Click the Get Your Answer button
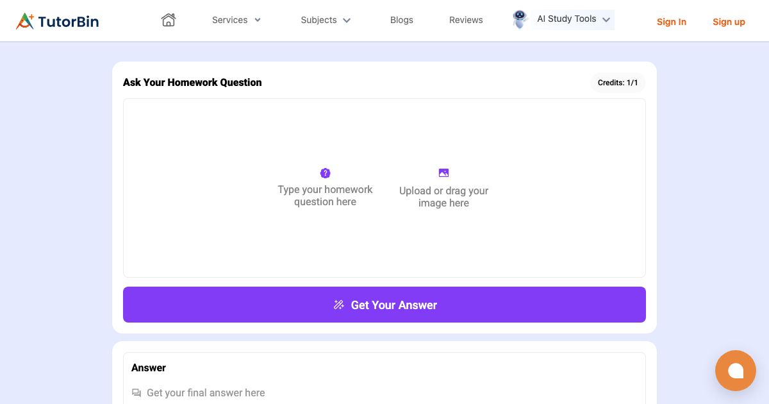This screenshot has height=404, width=769. (x=384, y=305)
